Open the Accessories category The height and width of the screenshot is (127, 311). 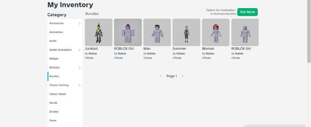[x=65, y=23]
